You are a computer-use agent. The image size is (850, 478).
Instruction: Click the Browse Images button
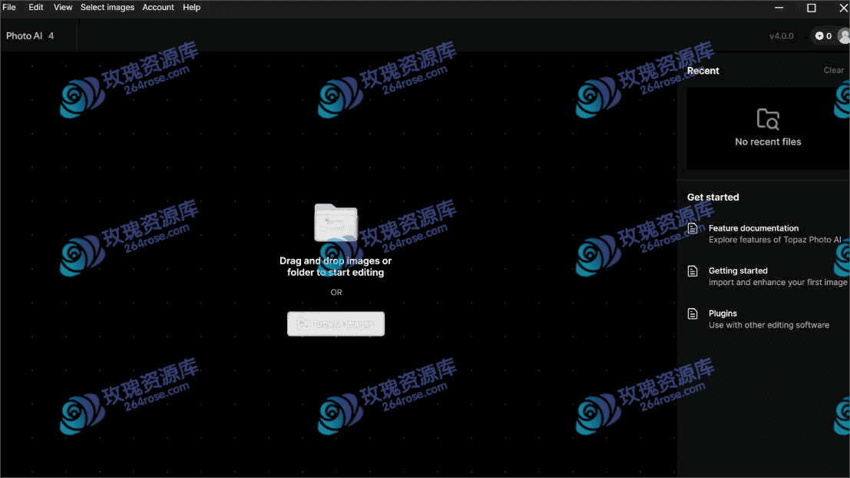click(x=336, y=324)
